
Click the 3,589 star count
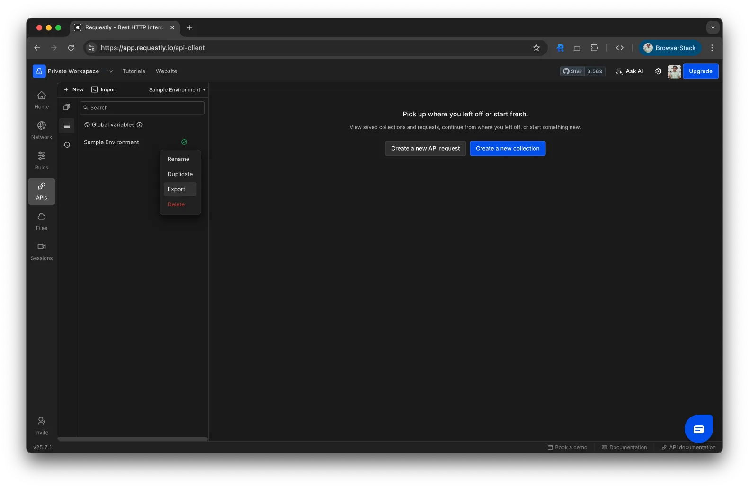coord(595,71)
